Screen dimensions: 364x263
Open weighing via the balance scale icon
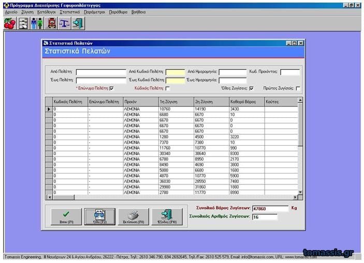[x=65, y=23]
